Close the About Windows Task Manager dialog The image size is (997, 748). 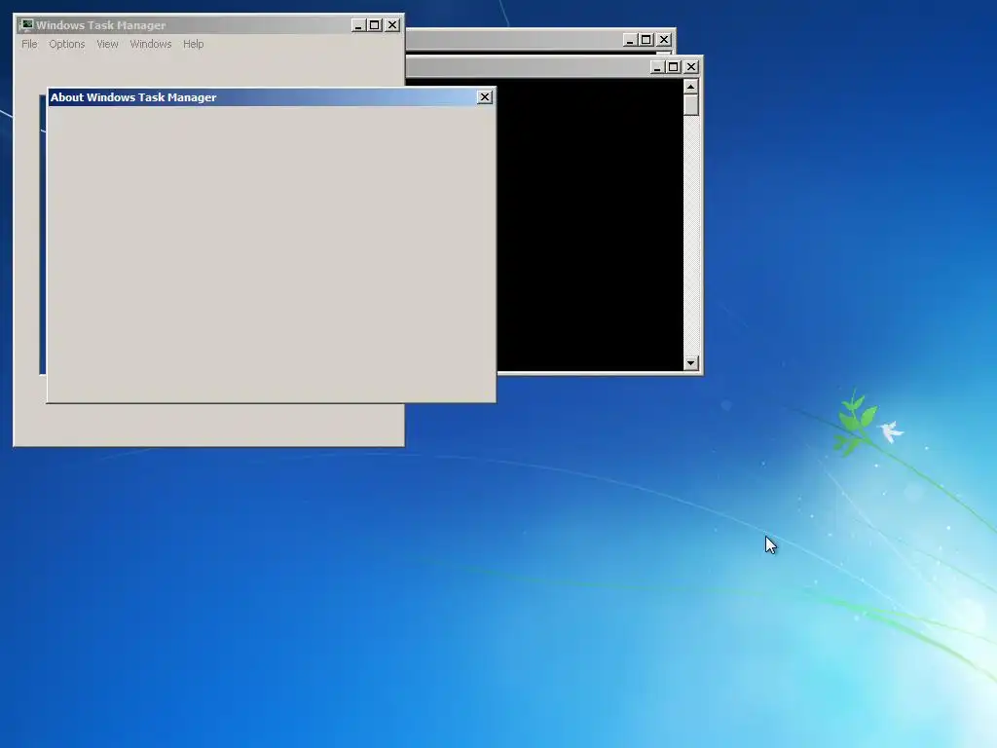coord(485,96)
